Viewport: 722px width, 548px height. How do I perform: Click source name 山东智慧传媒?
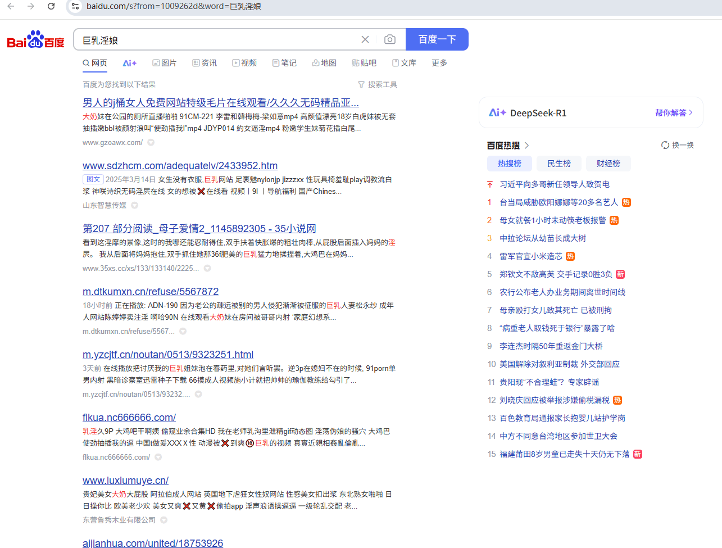105,205
